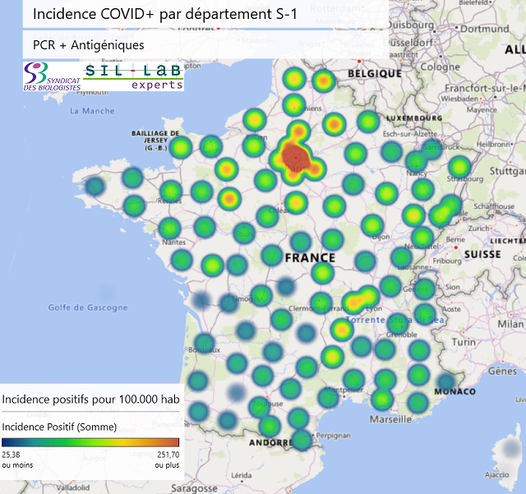The height and width of the screenshot is (494, 526).
Task: Click the heat spot over Strasbourg
Action: pos(459,167)
